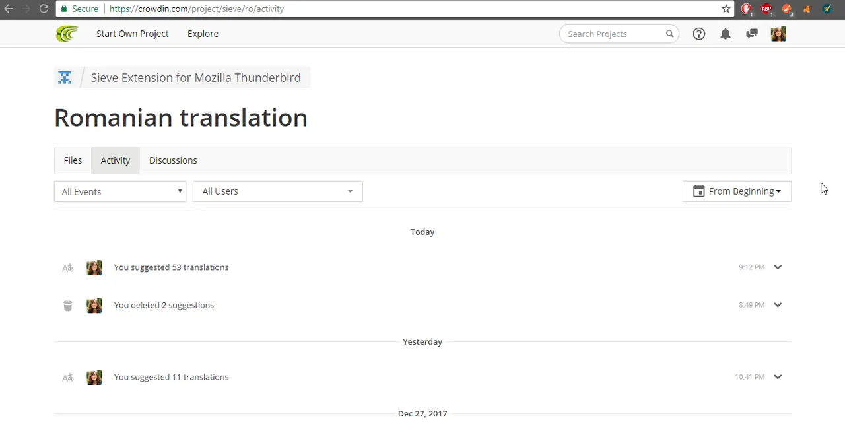Click the avatar next to 11 translations
This screenshot has width=845, height=433.
pos(94,377)
